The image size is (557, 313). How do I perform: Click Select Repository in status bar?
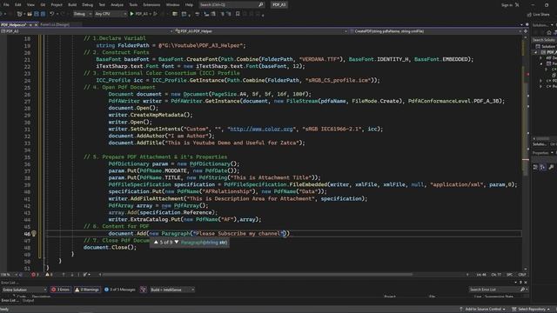(531, 310)
